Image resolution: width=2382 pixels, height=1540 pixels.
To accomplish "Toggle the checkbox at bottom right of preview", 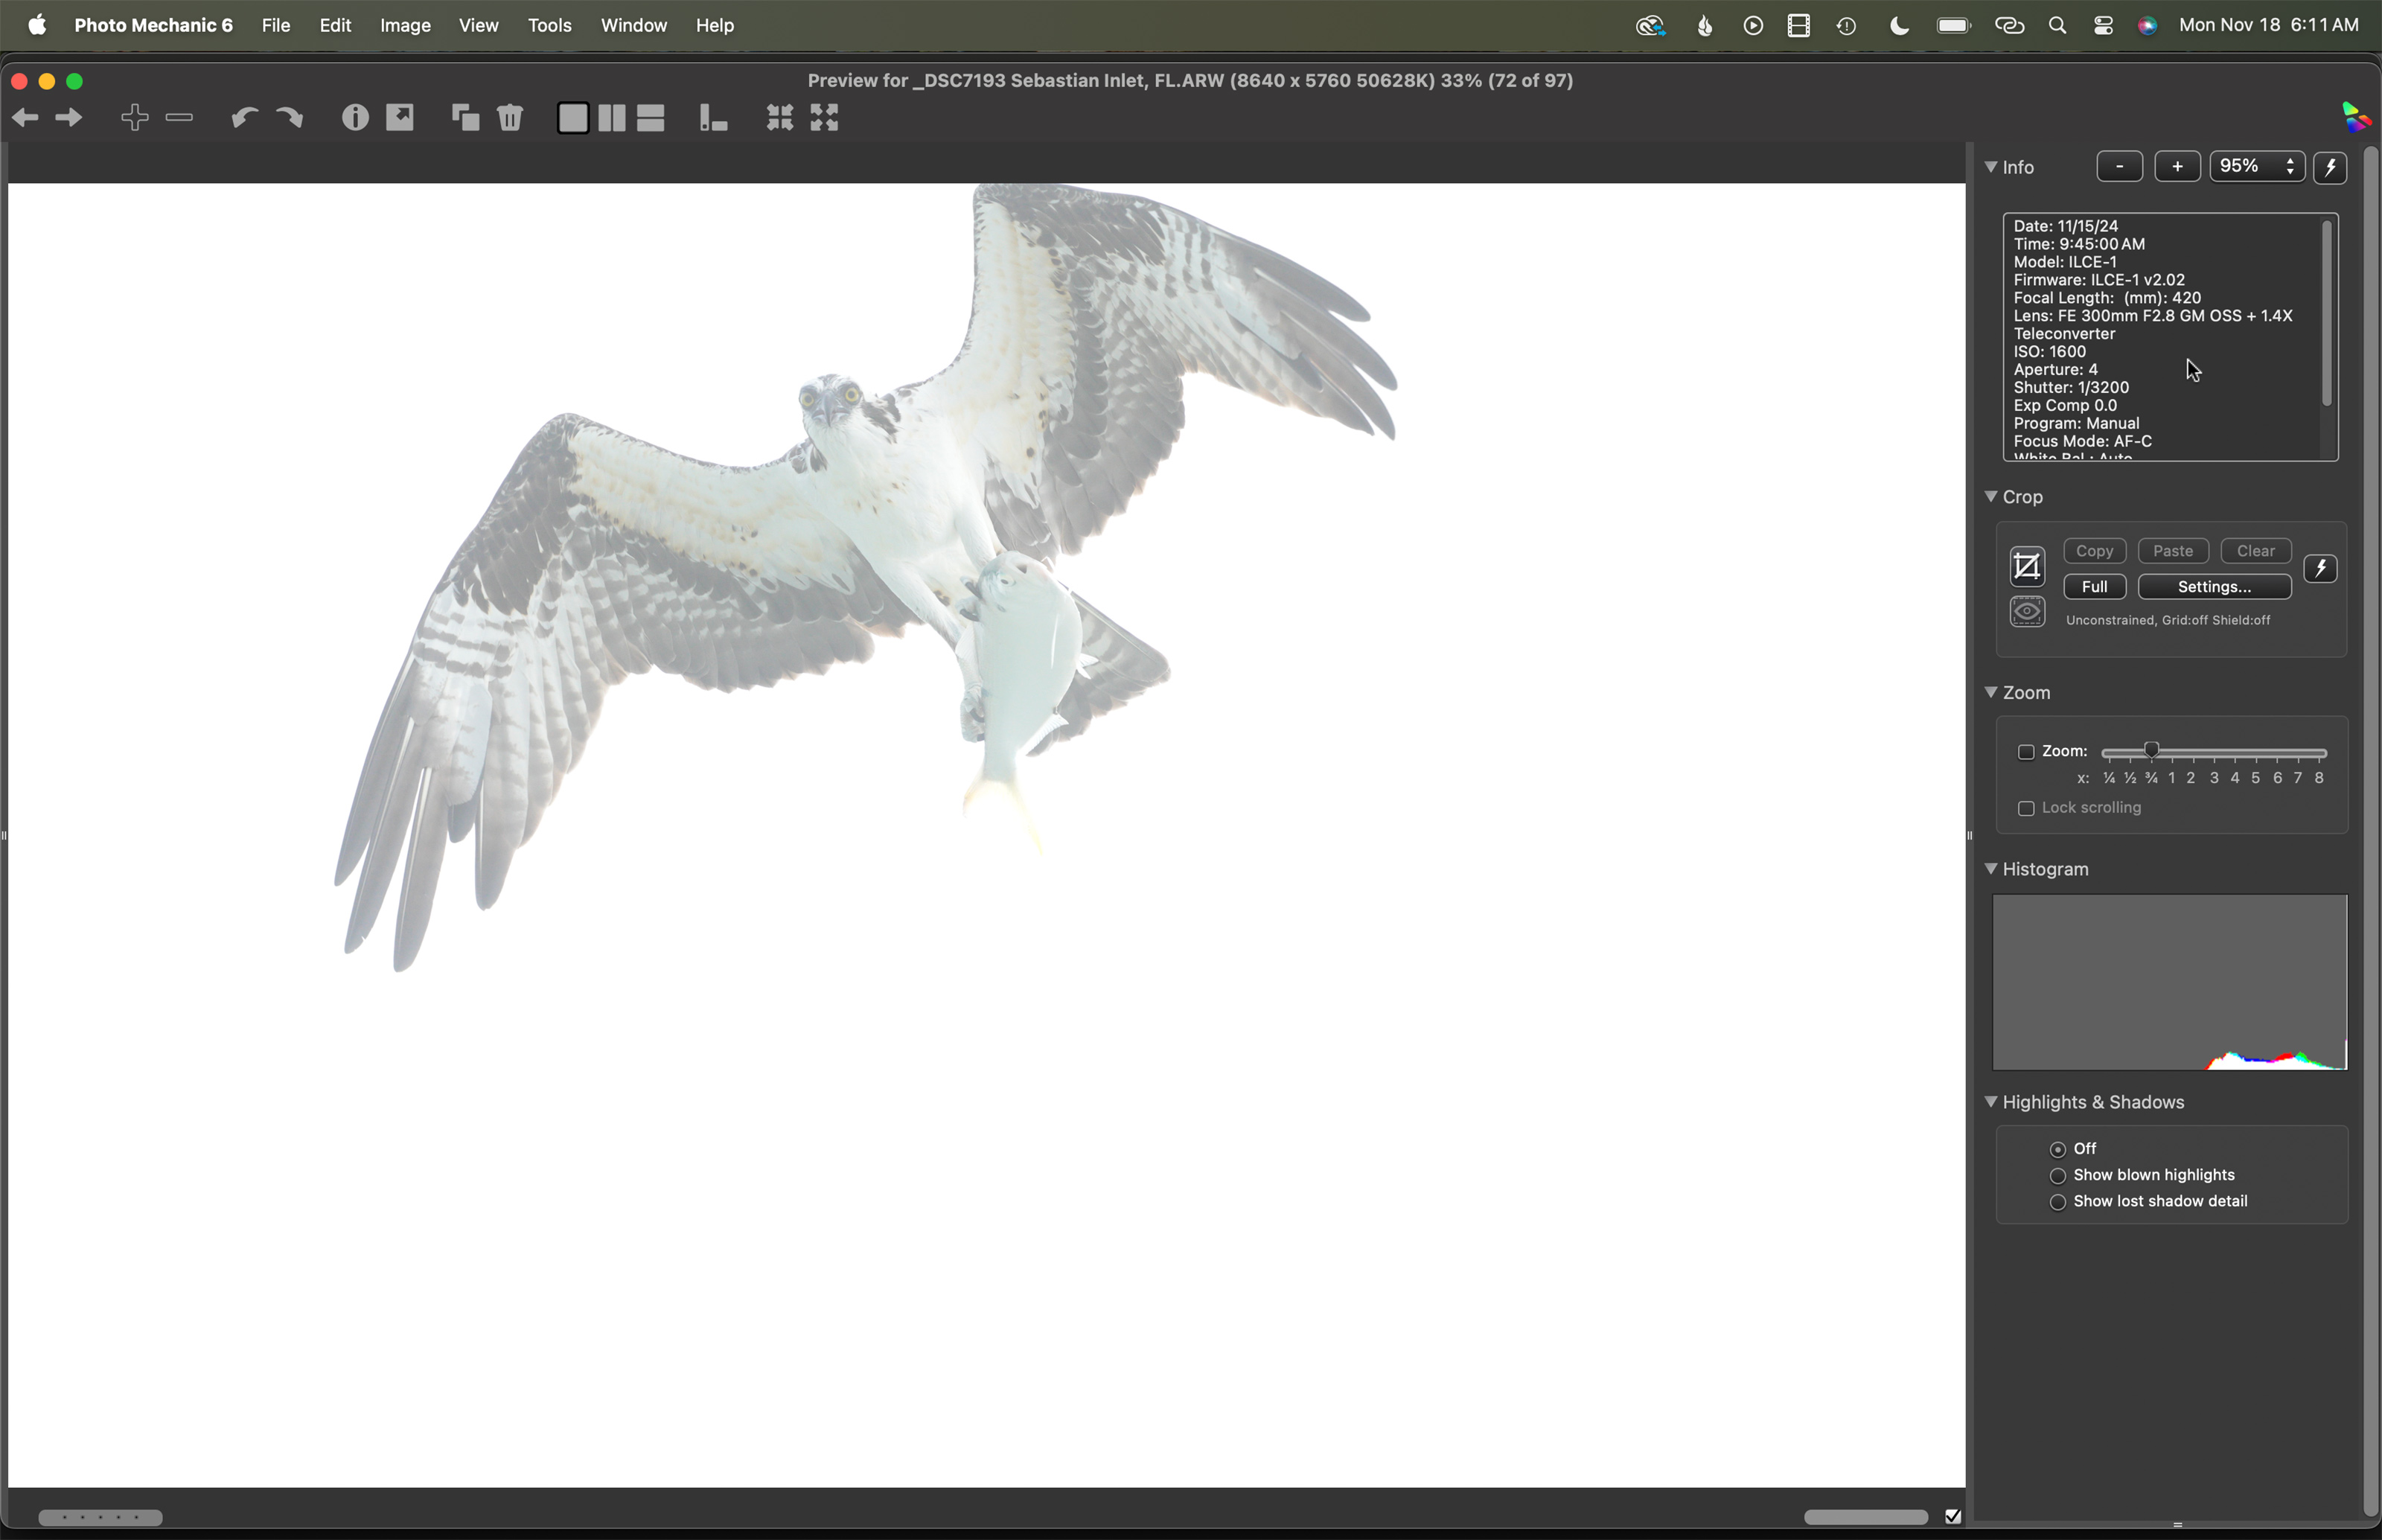I will (x=1953, y=1517).
